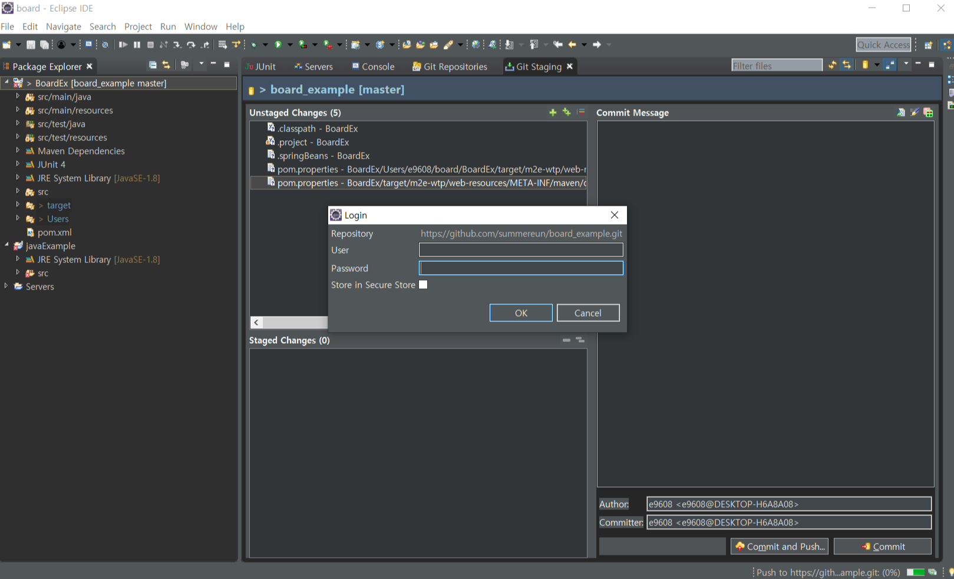Collapse All in Package Explorer toolbar

153,65
